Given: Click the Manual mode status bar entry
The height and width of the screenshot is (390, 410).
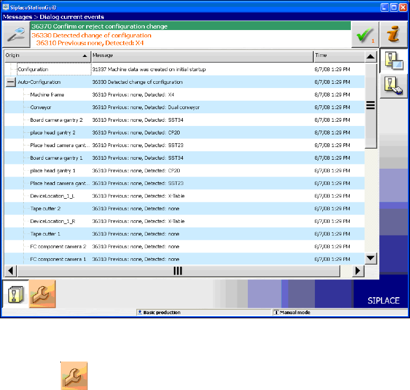Looking at the screenshot, I should click(340, 312).
